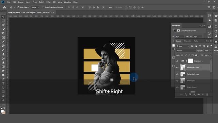Select the Rectangle 1 copy layer name
This screenshot has height=123, width=218.
(193, 74)
